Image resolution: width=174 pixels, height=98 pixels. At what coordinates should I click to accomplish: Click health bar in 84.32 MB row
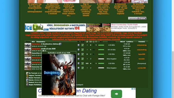pyautogui.click(x=101, y=68)
